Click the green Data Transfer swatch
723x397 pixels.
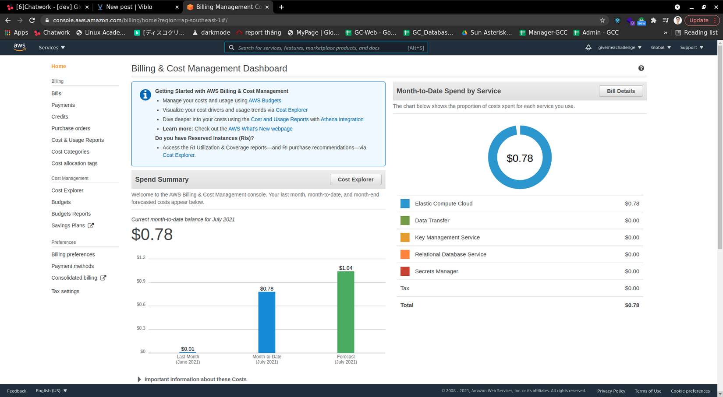point(405,221)
